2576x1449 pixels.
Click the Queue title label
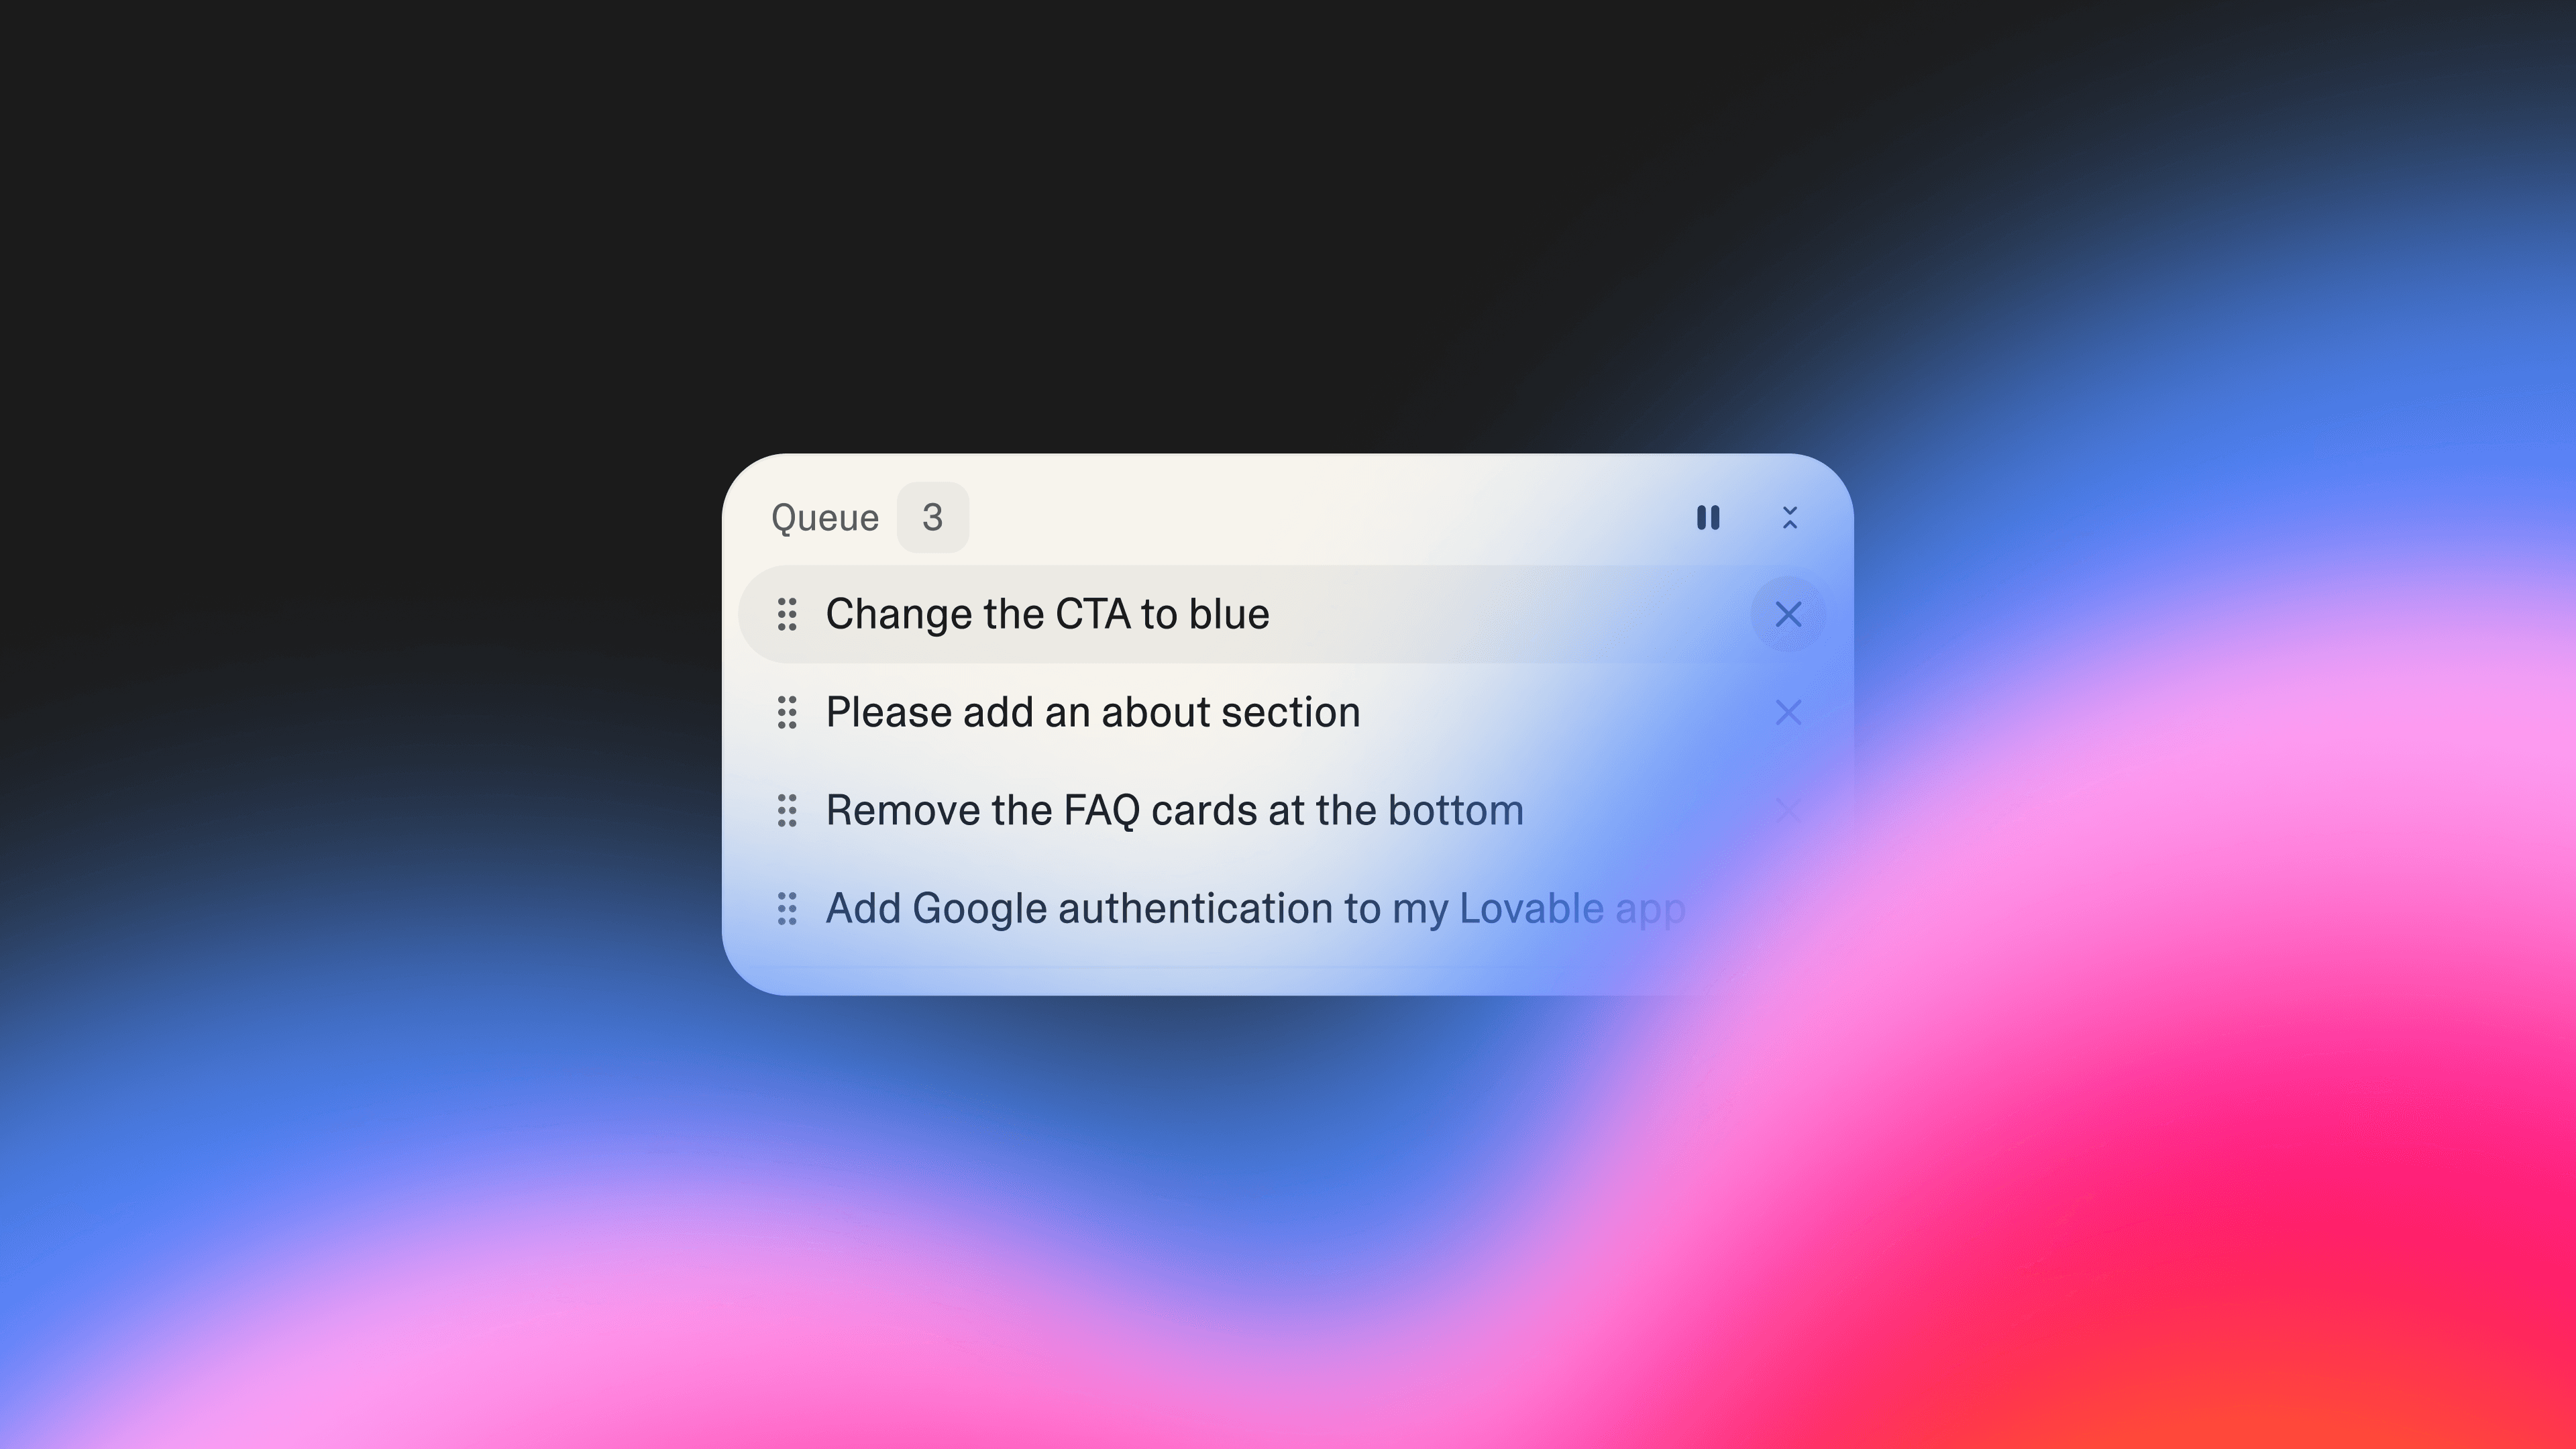825,518
